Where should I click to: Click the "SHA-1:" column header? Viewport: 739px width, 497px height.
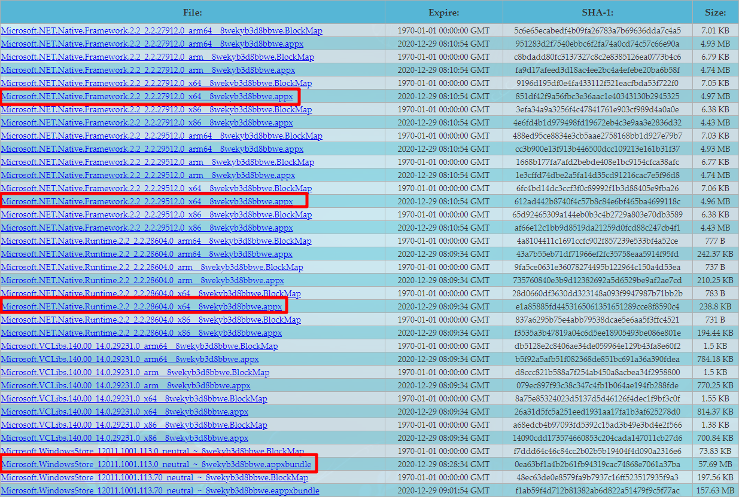(x=597, y=12)
